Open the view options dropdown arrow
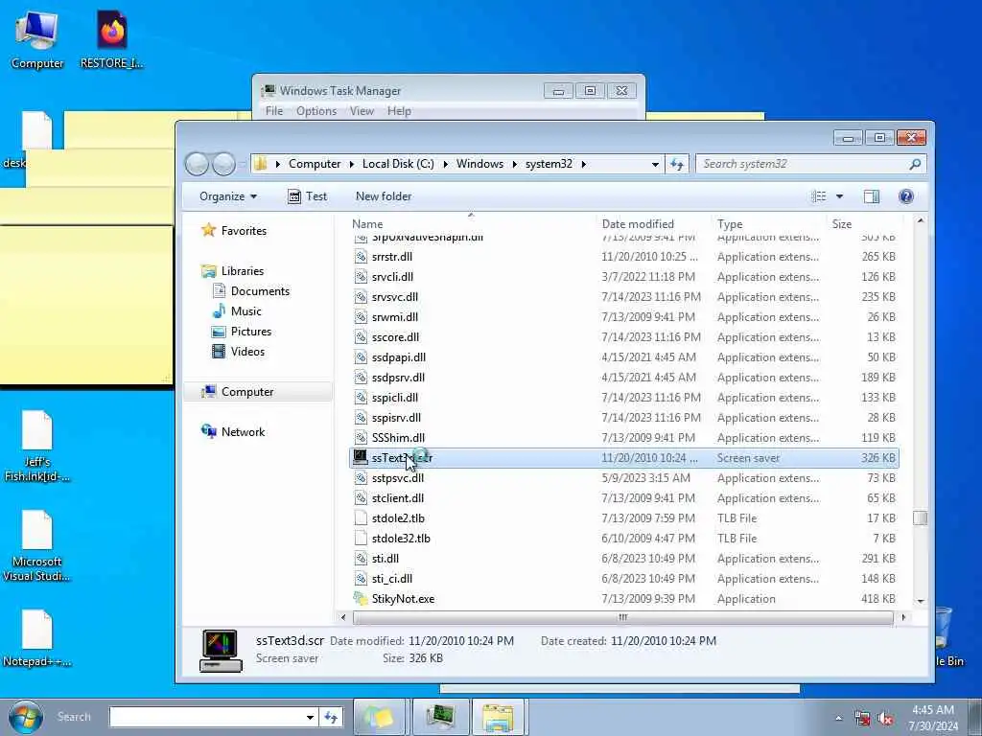 pyautogui.click(x=839, y=196)
